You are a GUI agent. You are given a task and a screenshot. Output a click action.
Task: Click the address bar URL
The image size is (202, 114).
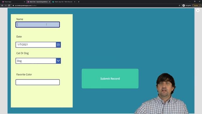click(26, 6)
